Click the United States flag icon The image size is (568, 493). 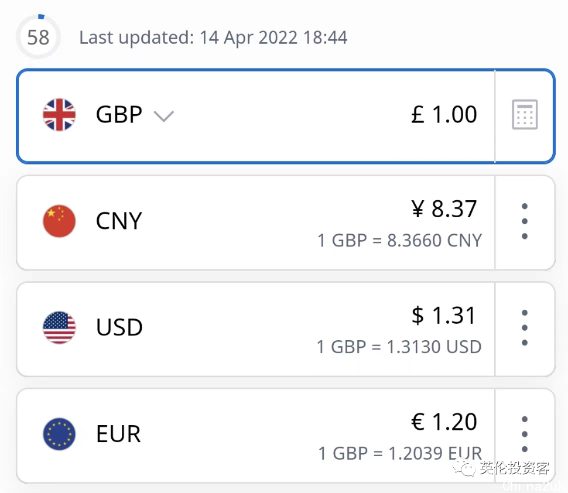(59, 327)
